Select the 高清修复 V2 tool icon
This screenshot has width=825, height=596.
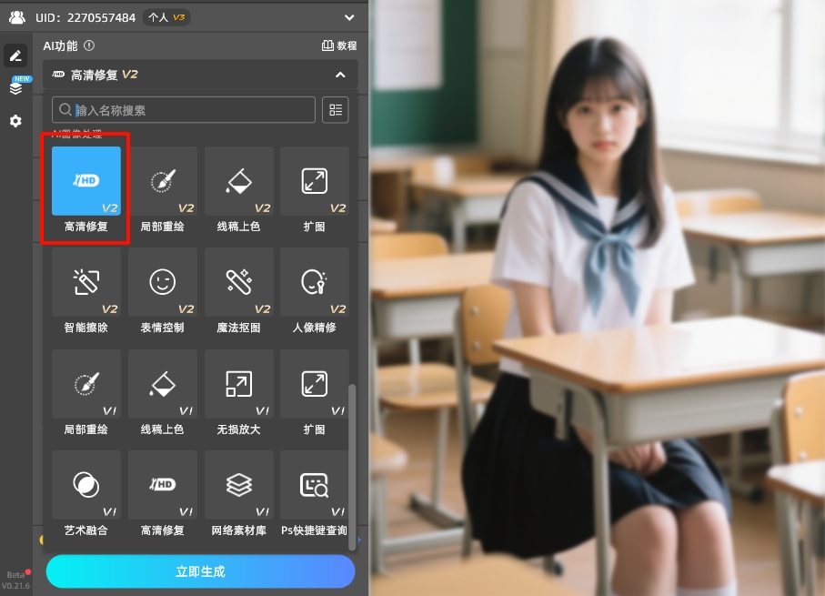(86, 181)
